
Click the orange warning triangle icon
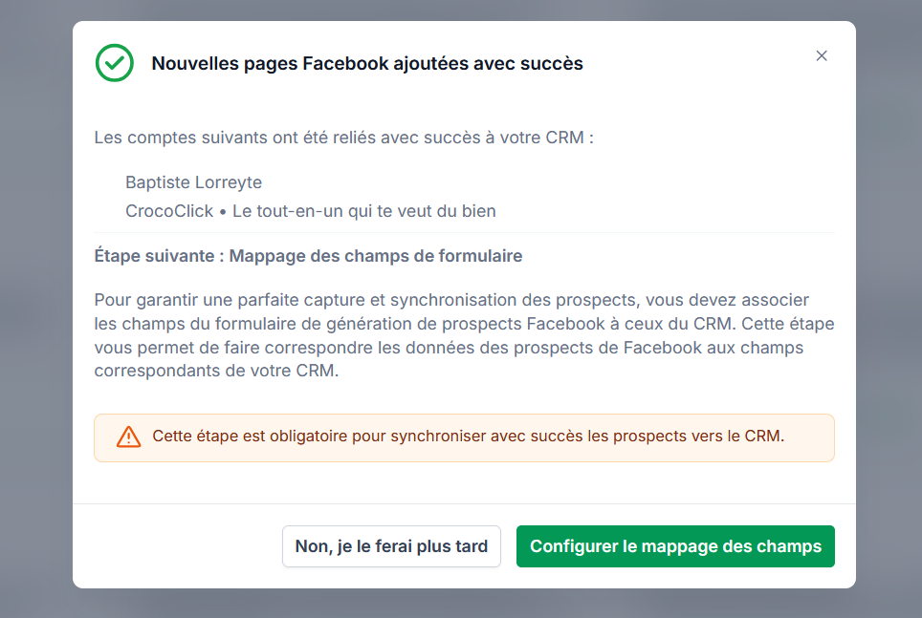tap(128, 437)
